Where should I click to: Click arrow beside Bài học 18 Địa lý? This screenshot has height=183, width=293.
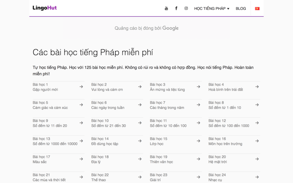(x=140, y=159)
